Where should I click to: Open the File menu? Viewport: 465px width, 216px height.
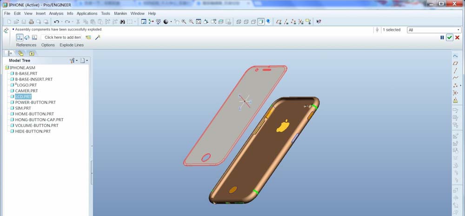[x=7, y=13]
